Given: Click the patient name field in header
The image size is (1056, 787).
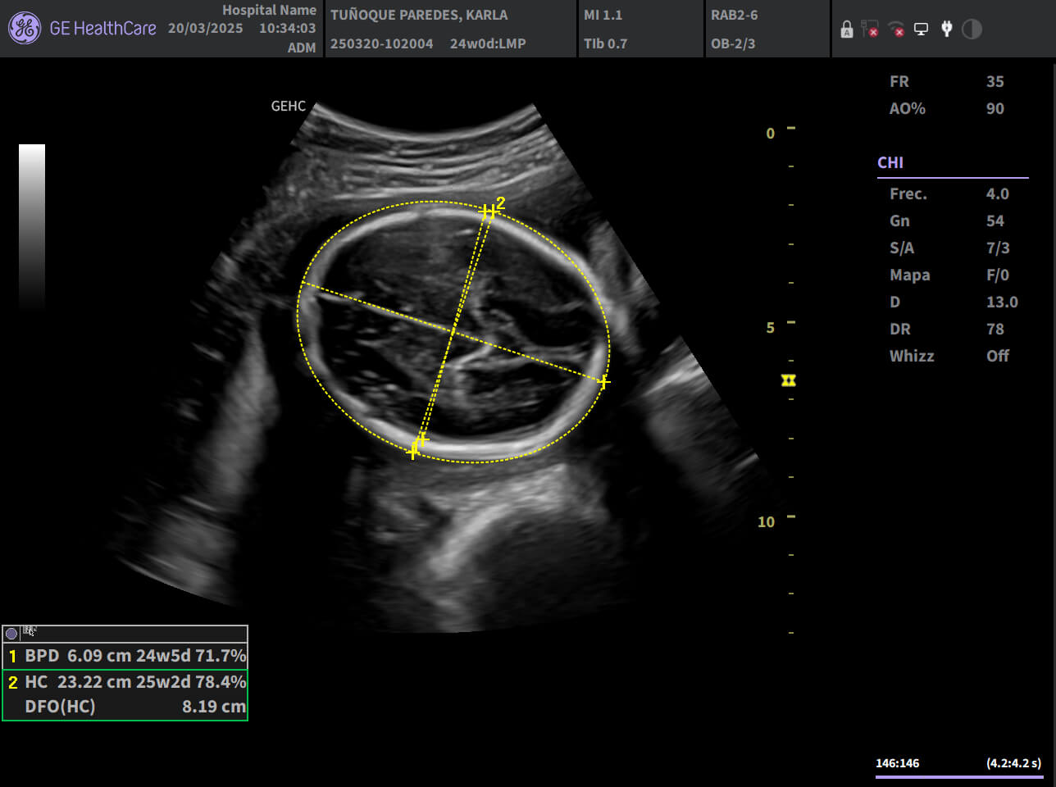Looking at the screenshot, I should click(x=419, y=15).
